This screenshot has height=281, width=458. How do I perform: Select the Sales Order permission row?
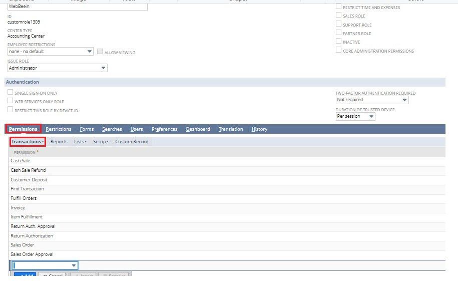tap(23, 245)
